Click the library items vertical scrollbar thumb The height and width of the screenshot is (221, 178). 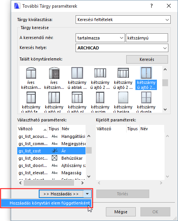pos(165,83)
